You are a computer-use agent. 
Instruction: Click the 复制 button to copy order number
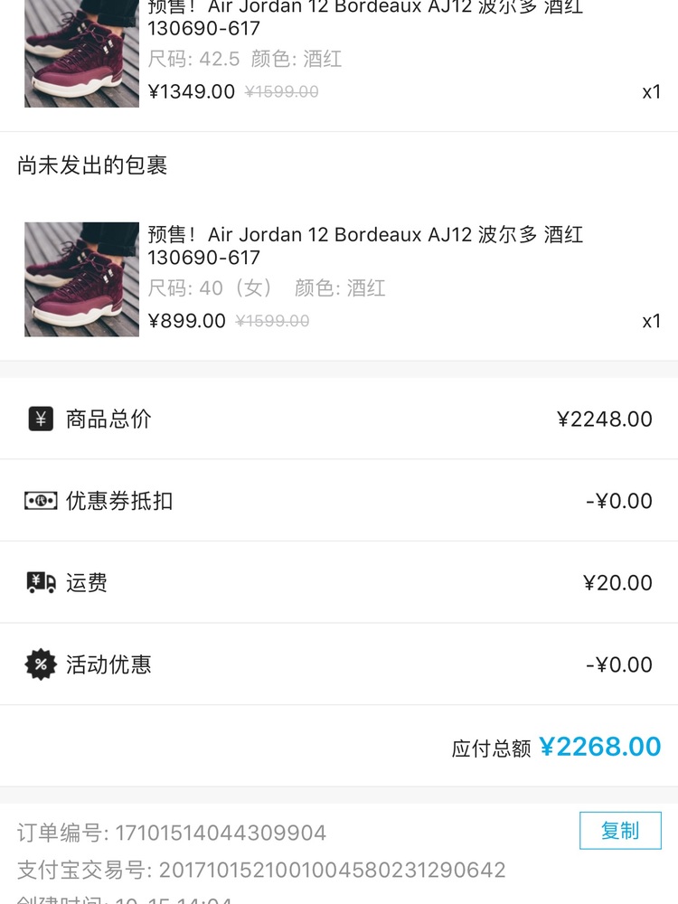[x=620, y=830]
